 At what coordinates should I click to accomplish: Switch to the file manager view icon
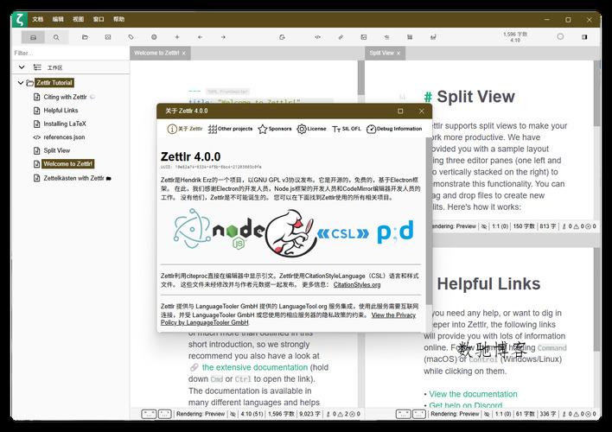pyautogui.click(x=33, y=37)
